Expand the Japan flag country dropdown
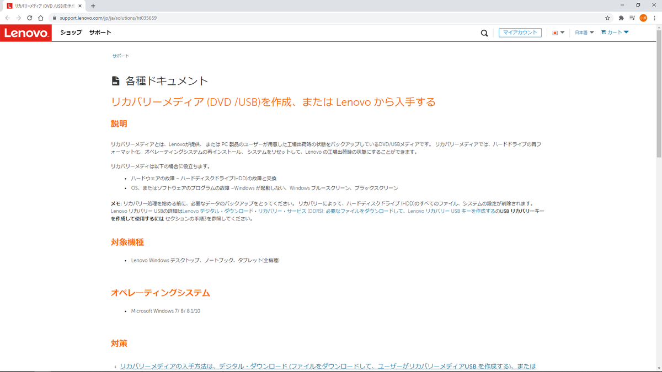Image resolution: width=662 pixels, height=372 pixels. 559,33
